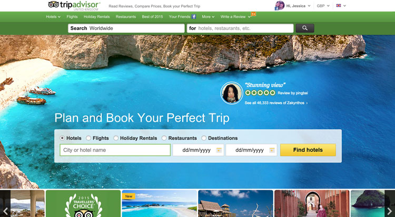Screen dimensions: 395x217
Task: Expand the GBP currency dropdown
Action: click(x=323, y=6)
